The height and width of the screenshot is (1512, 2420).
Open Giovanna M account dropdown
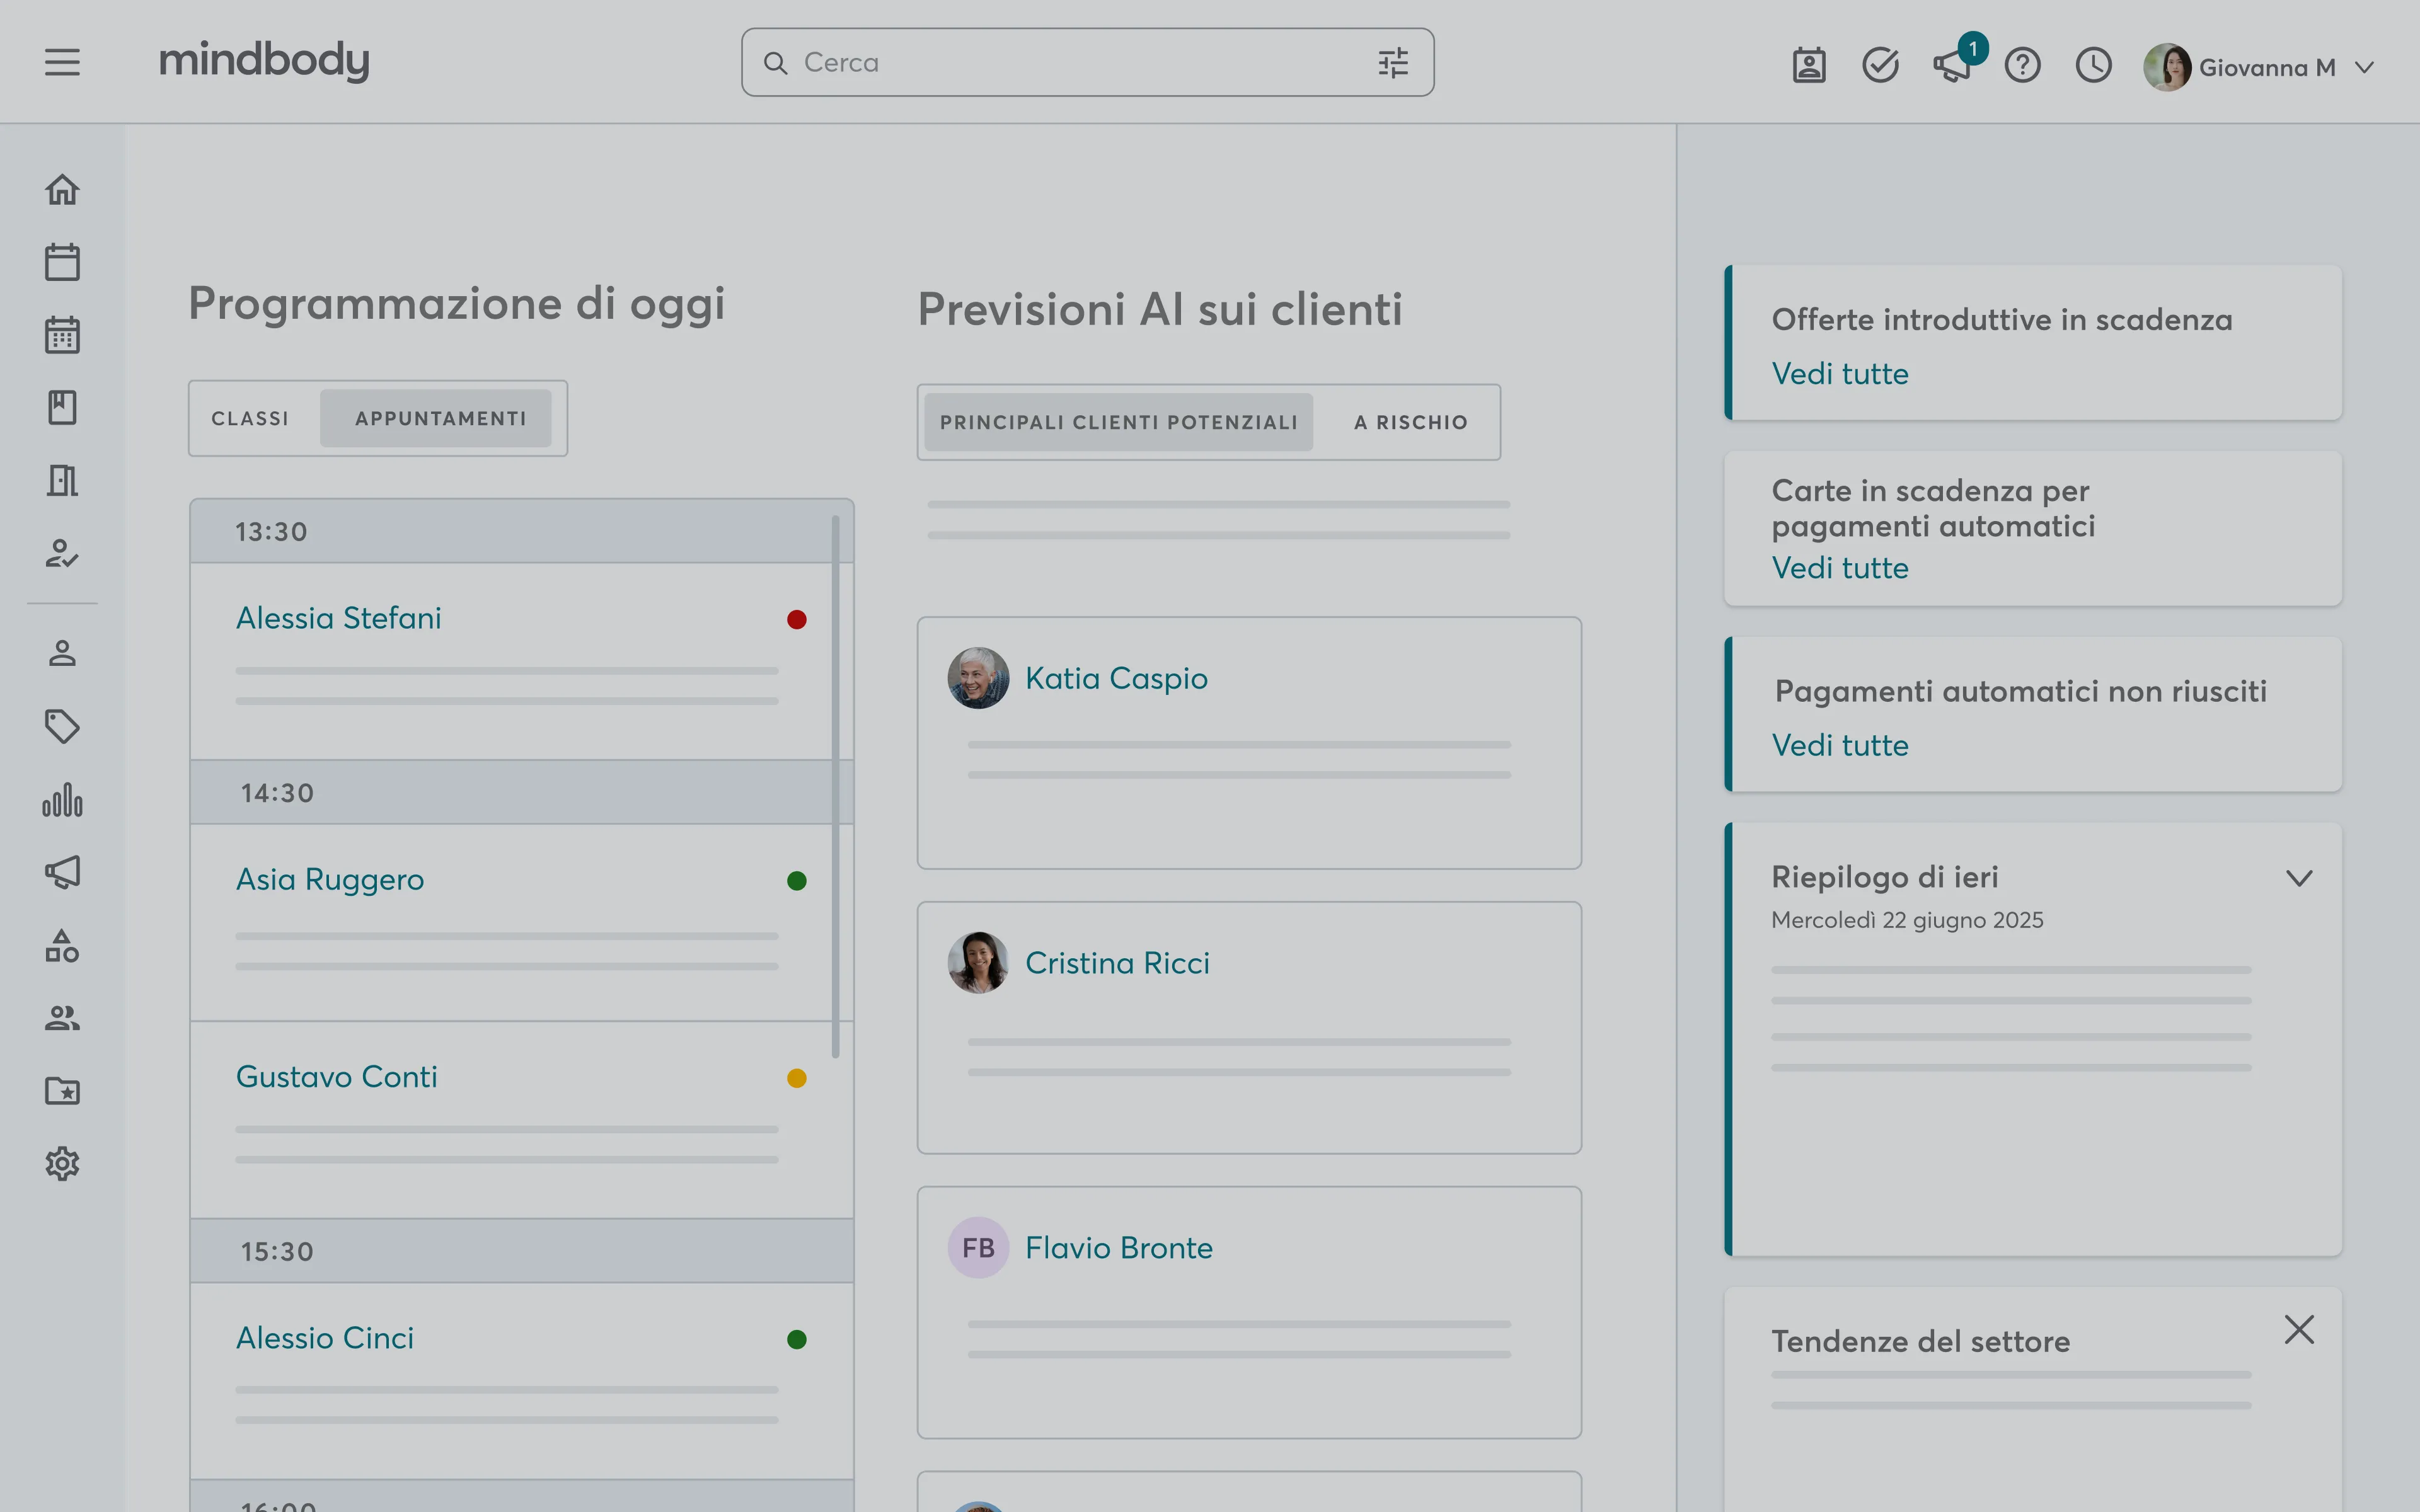tap(2364, 67)
